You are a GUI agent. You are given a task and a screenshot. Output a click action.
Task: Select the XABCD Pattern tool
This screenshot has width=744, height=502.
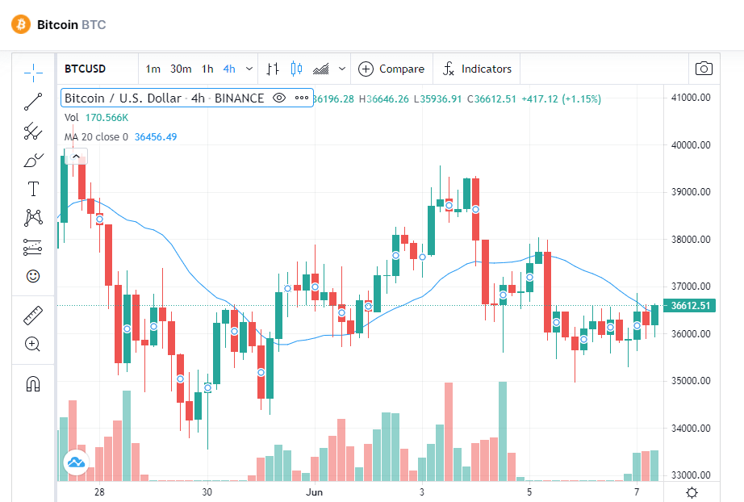pyautogui.click(x=32, y=218)
